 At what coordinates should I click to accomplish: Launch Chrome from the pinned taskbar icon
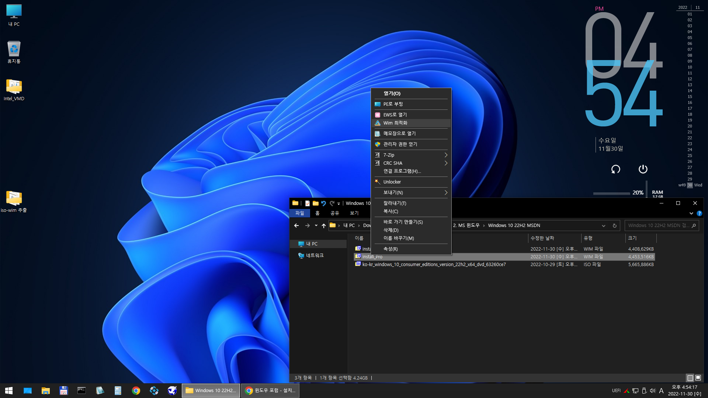[136, 391]
